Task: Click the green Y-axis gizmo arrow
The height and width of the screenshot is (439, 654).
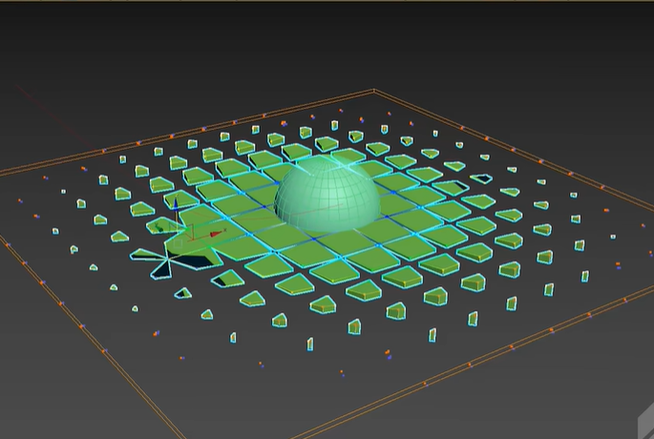Action: (158, 228)
